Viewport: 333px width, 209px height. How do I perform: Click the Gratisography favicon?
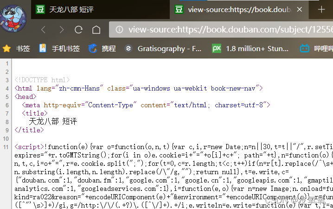tap(128, 48)
